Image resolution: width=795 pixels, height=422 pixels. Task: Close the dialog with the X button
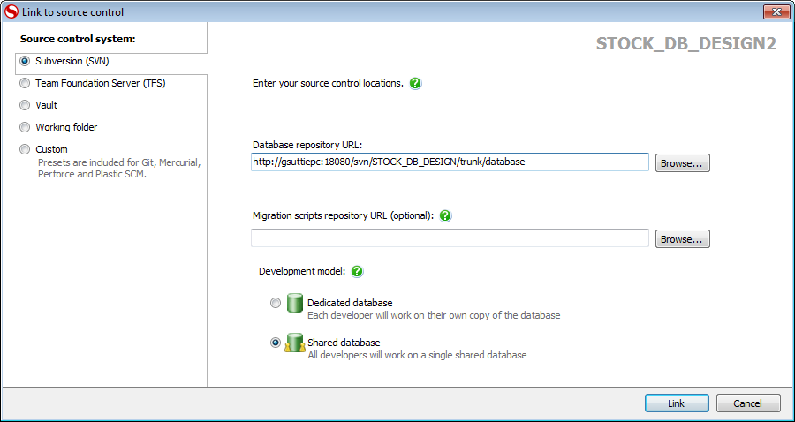point(776,11)
